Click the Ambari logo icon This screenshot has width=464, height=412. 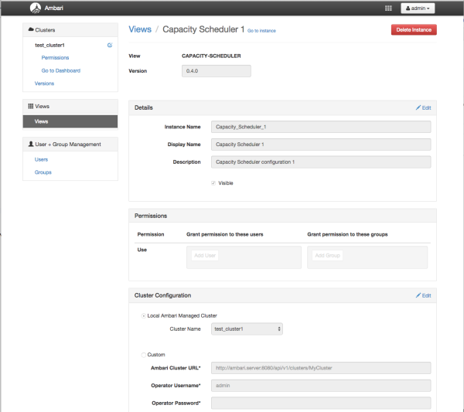point(36,8)
